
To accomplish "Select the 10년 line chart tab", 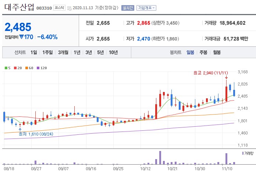I will click(x=113, y=52).
